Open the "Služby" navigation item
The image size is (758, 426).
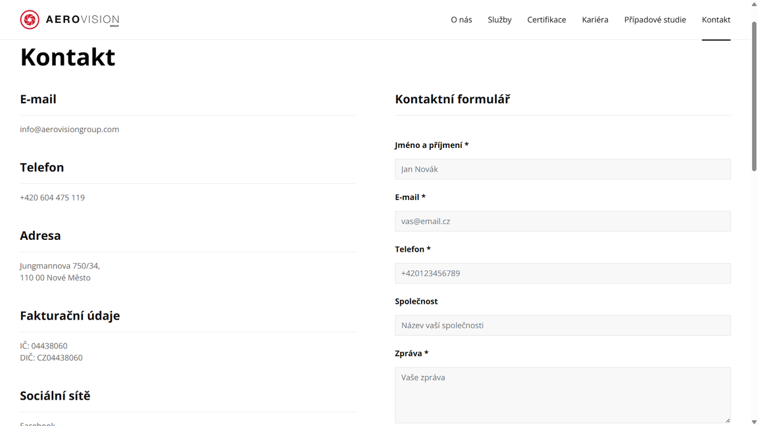(x=499, y=19)
